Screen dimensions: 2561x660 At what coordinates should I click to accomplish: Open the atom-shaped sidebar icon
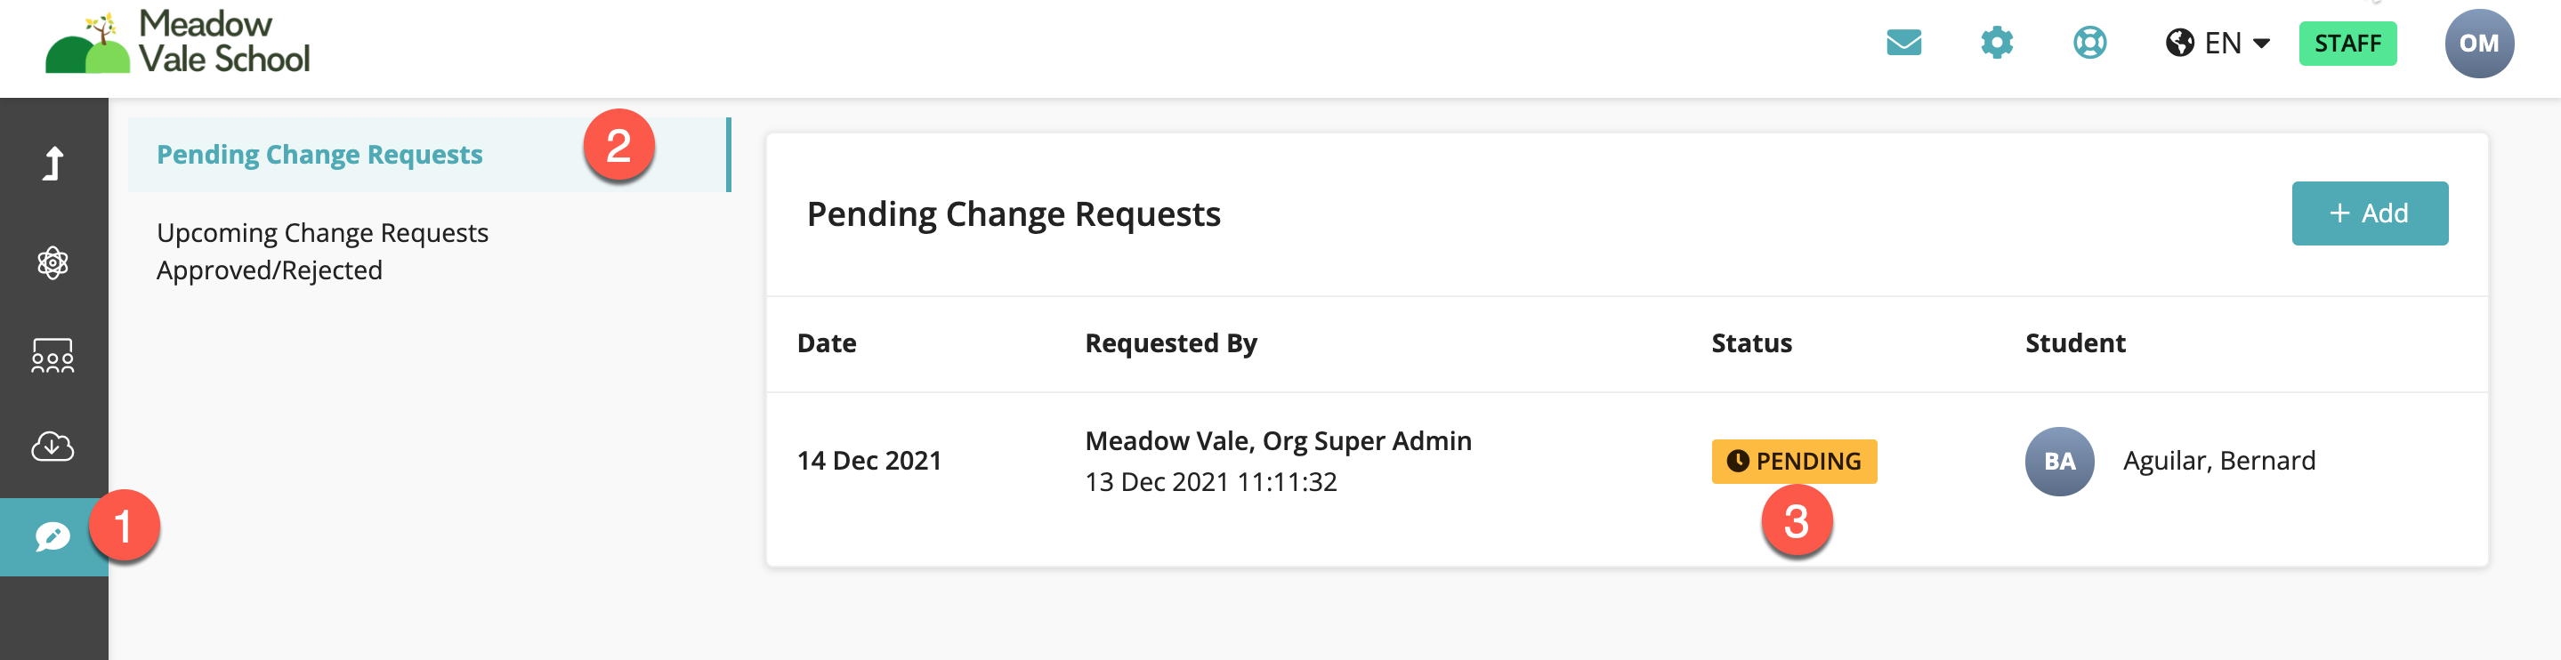point(53,263)
